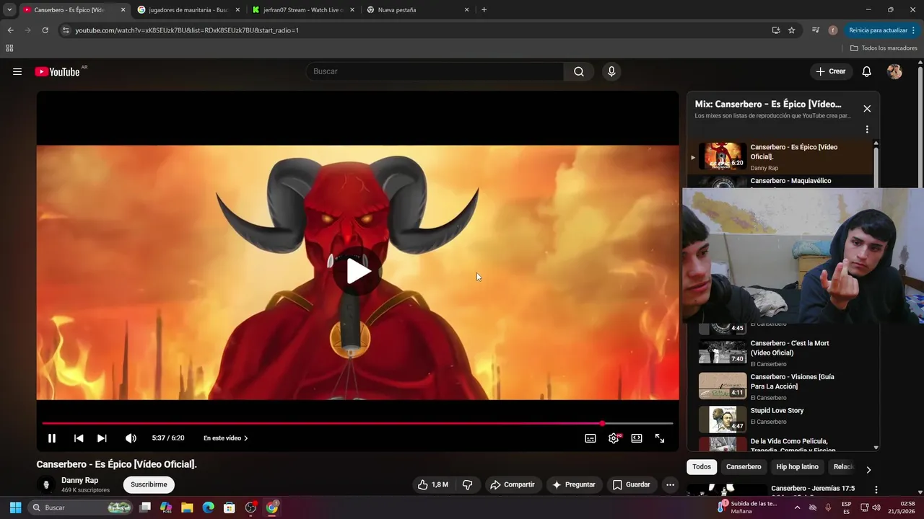This screenshot has width=924, height=519.
Task: Switch to 'jugadores de mauritania' browser tab
Action: (x=188, y=10)
